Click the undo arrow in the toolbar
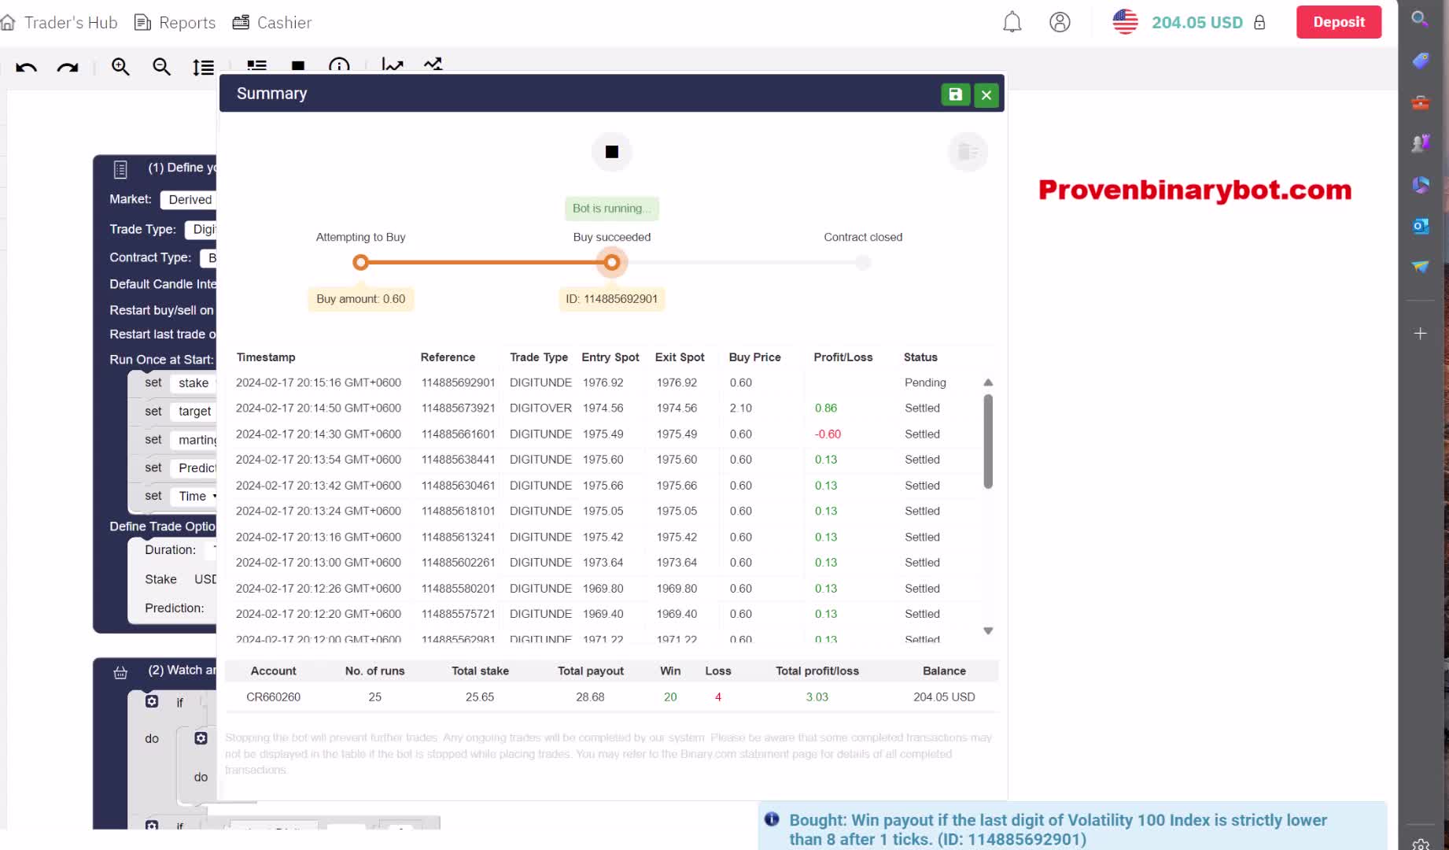The width and height of the screenshot is (1449, 850). coord(26,68)
